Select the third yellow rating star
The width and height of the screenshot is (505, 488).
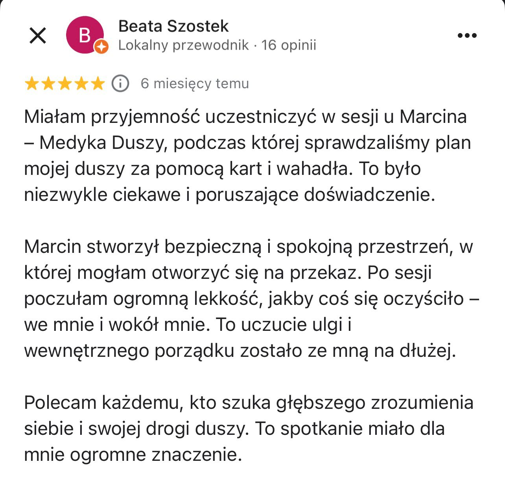coord(65,83)
